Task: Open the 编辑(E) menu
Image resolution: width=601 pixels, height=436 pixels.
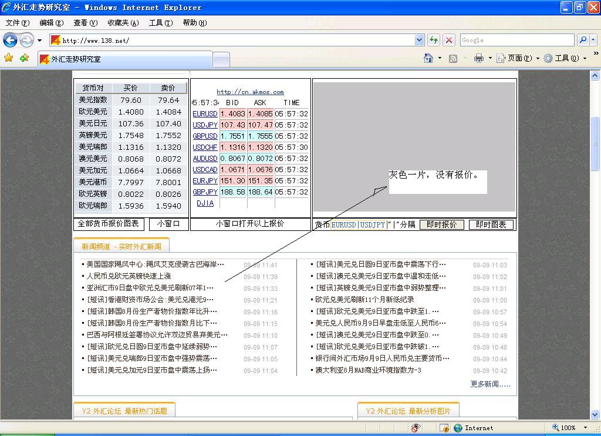Action: [x=52, y=23]
